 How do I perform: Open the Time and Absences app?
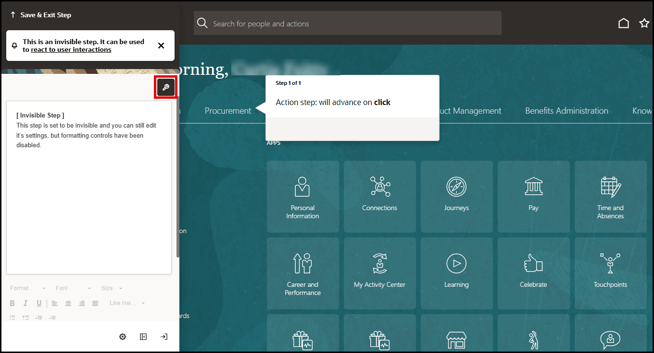coord(610,197)
